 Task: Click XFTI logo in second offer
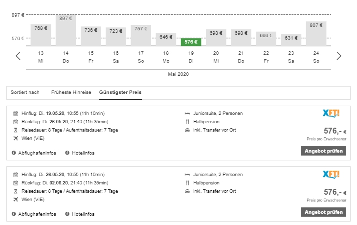[x=331, y=175]
